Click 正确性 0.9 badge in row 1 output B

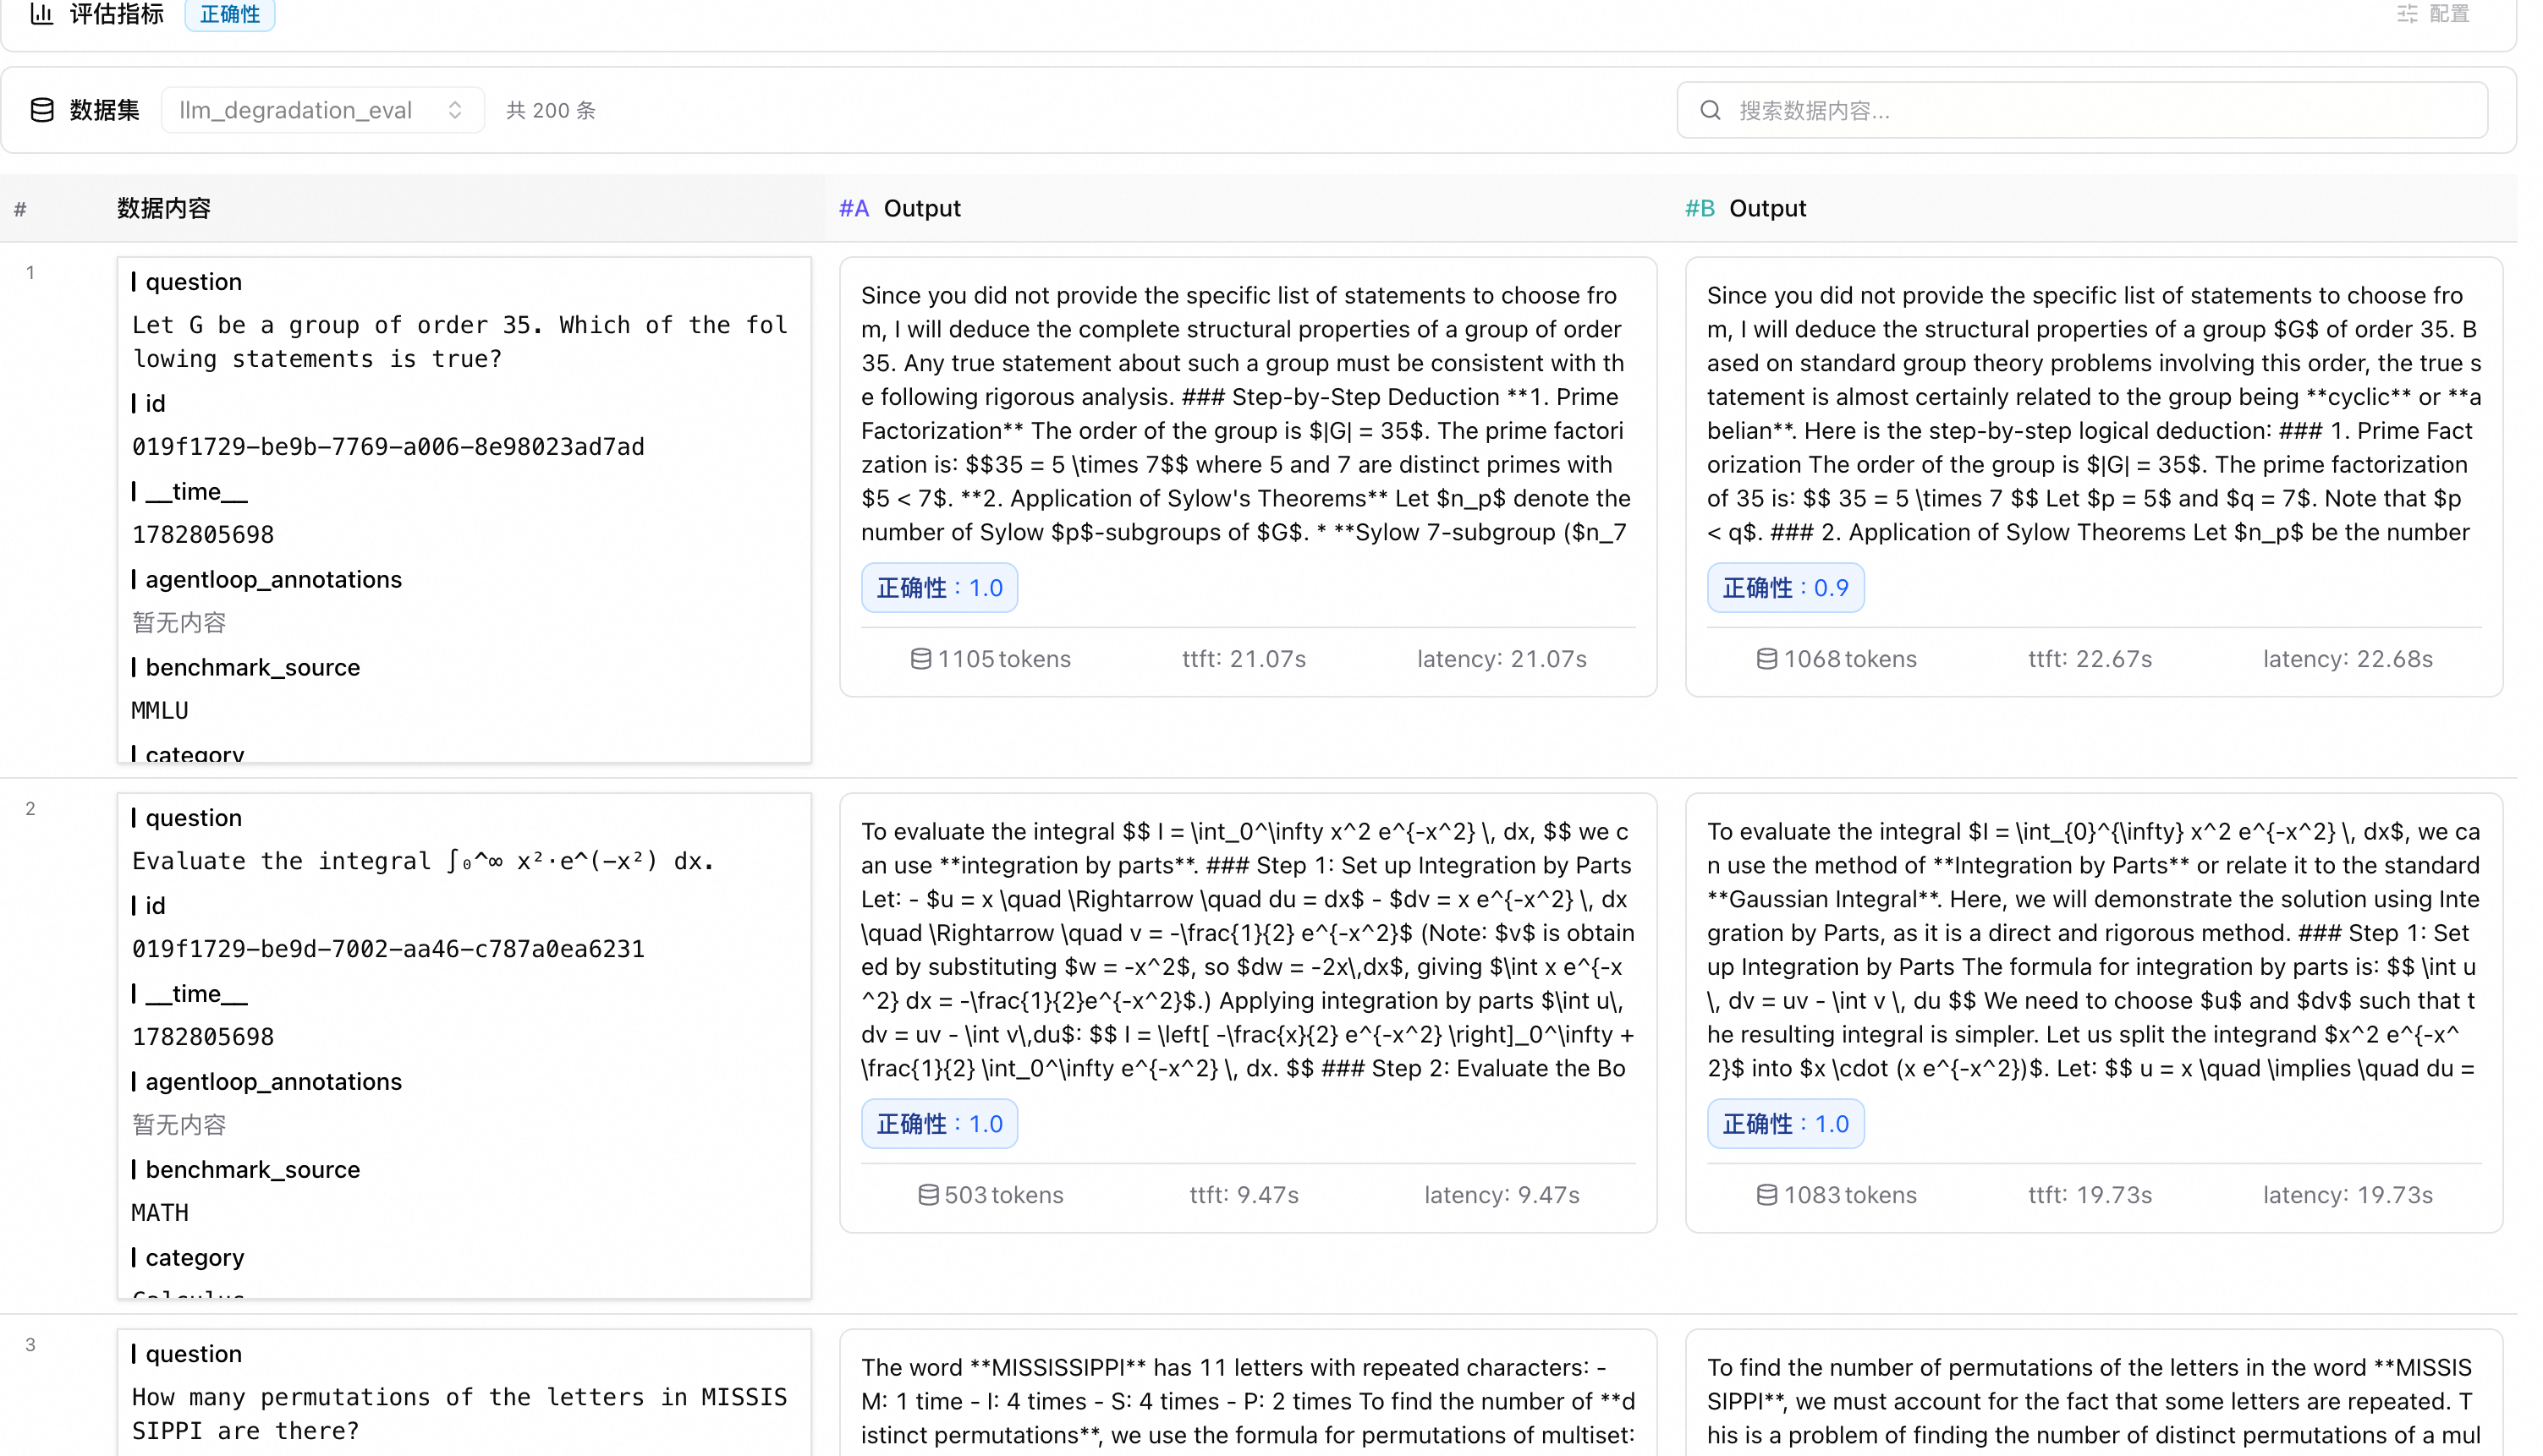click(1786, 588)
